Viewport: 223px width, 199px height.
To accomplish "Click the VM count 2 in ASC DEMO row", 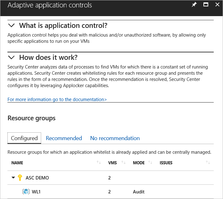I will click(x=109, y=178).
